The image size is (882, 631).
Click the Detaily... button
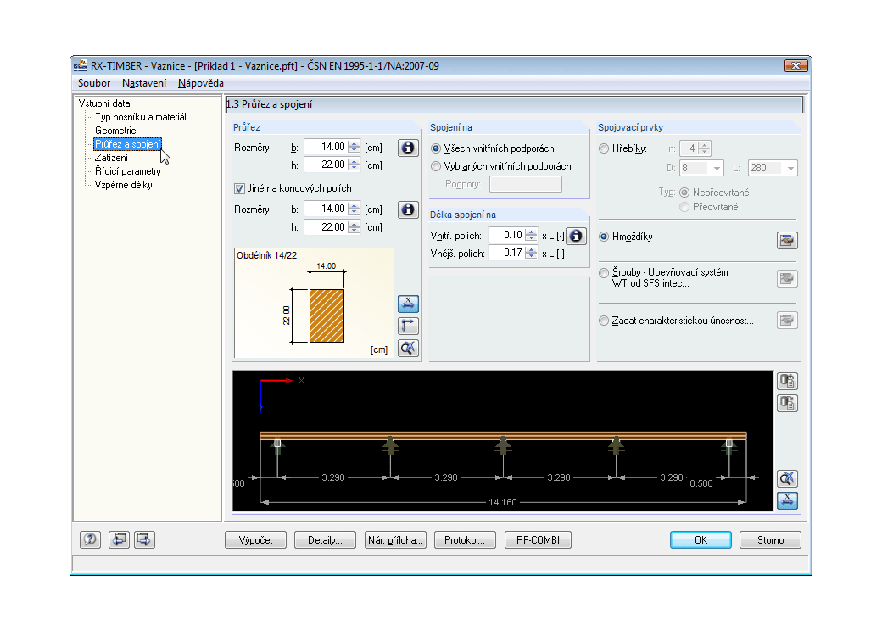click(325, 540)
